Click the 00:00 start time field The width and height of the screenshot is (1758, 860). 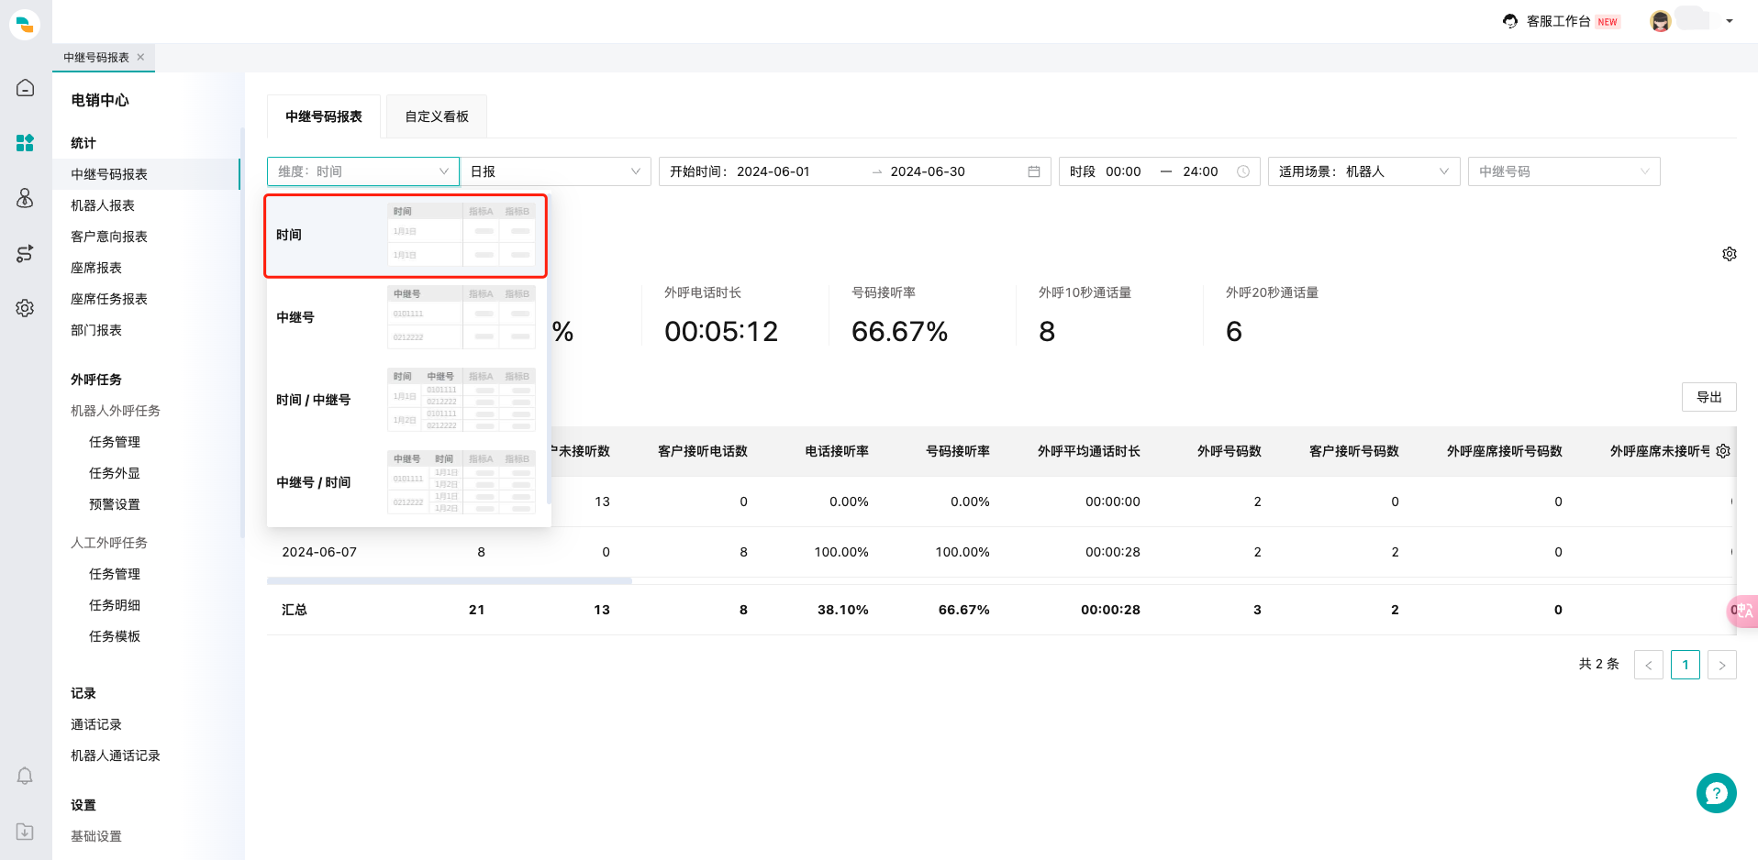[x=1123, y=171]
